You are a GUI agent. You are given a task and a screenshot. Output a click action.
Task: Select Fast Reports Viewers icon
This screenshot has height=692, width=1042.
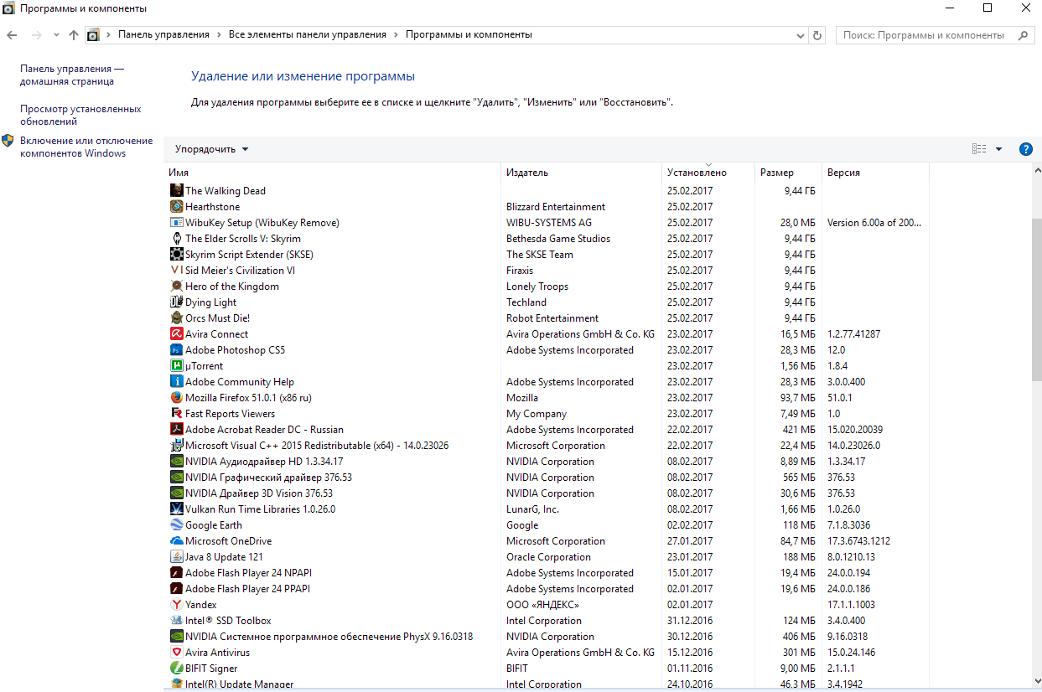point(177,414)
